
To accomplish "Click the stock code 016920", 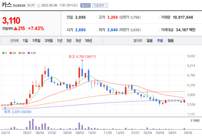I will tap(19, 6).
